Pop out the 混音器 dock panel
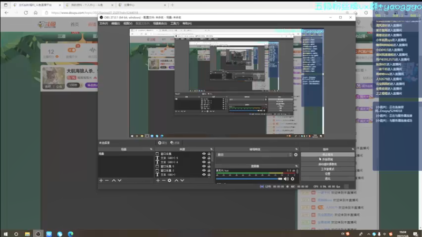The width and height of the screenshot is (422, 237). [x=296, y=166]
